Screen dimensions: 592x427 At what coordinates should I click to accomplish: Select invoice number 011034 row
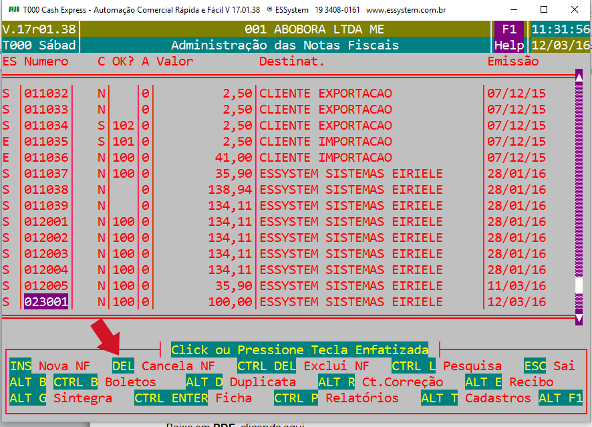[46, 126]
